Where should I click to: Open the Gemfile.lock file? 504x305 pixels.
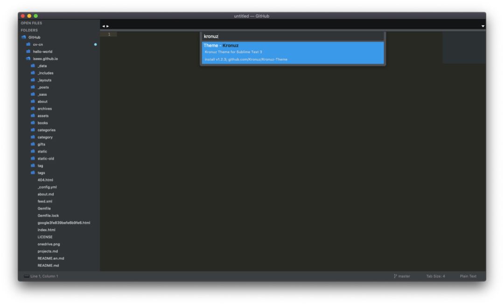[x=48, y=216]
